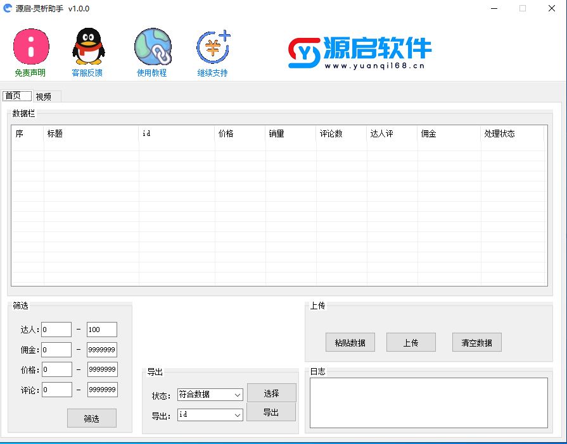
Task: Click the 佣金 maximum value input field
Action: pyautogui.click(x=101, y=350)
